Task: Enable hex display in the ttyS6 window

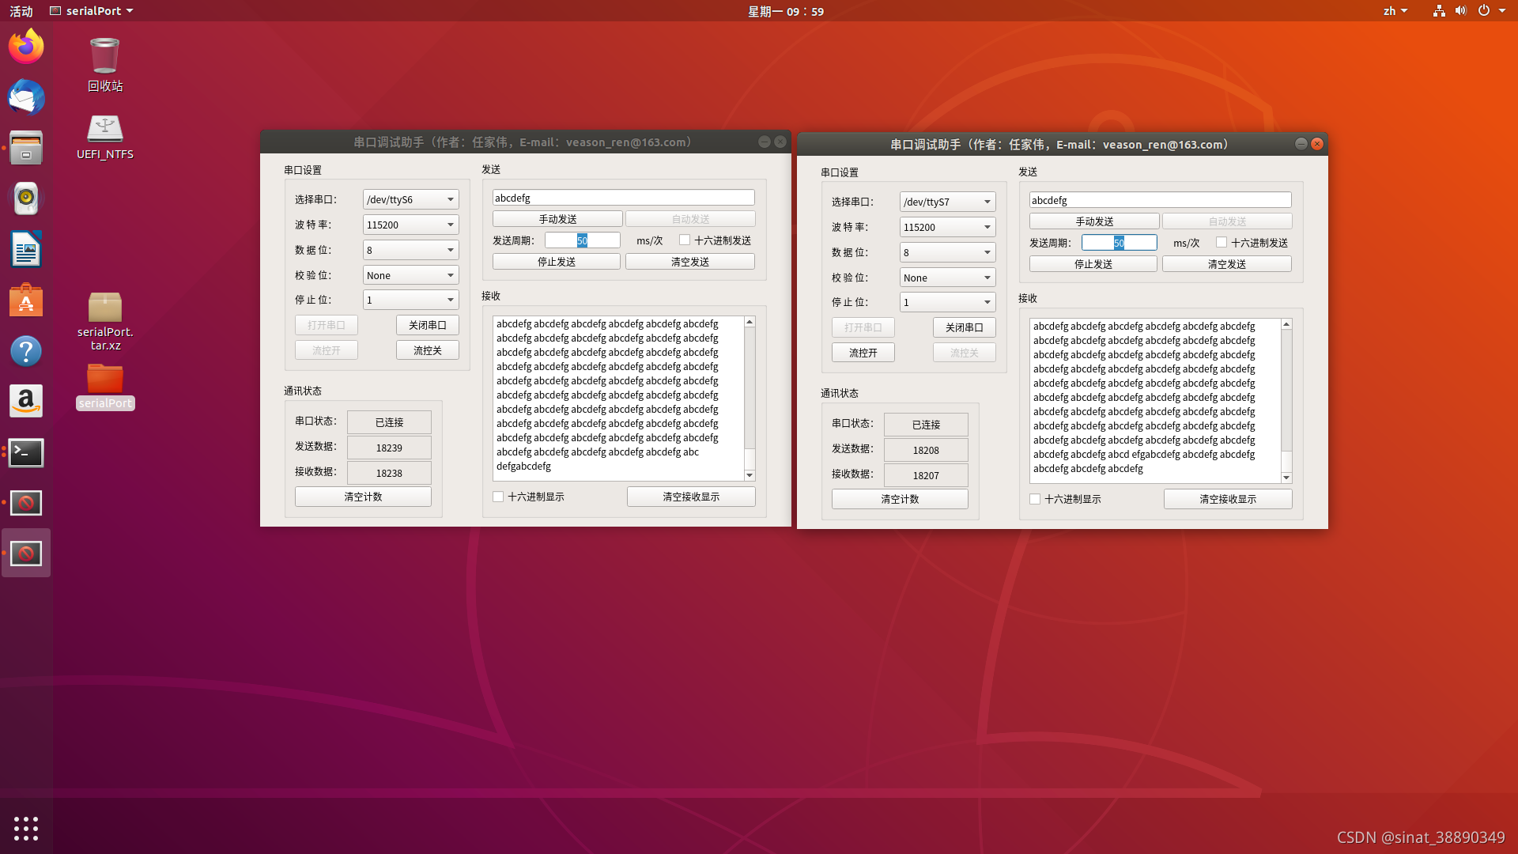Action: coord(498,497)
